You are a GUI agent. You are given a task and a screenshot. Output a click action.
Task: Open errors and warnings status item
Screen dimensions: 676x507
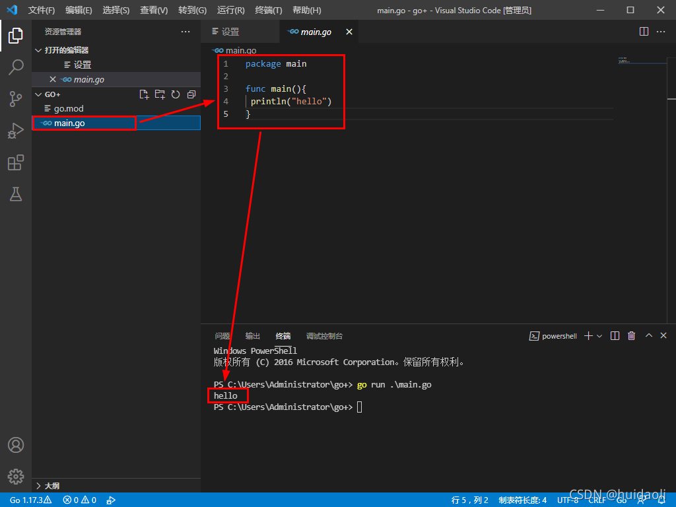point(79,500)
